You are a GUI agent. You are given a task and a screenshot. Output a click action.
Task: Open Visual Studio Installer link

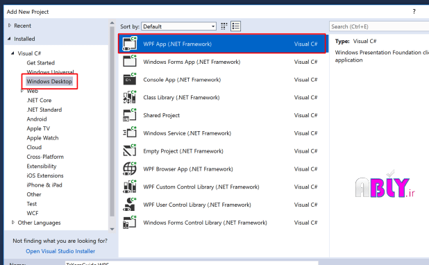[x=60, y=251]
